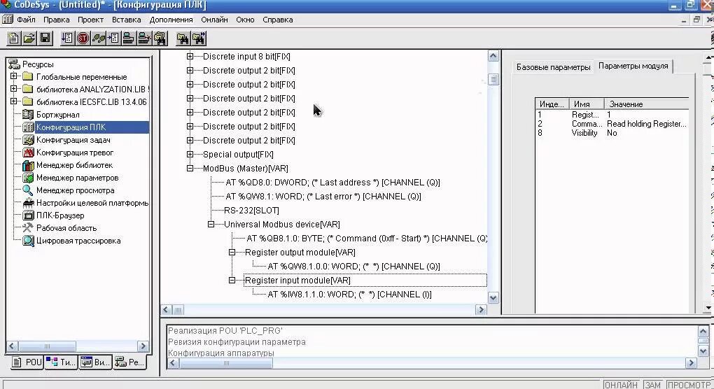Click the Toggle breakpoint arrow-page icon

(x=113, y=38)
